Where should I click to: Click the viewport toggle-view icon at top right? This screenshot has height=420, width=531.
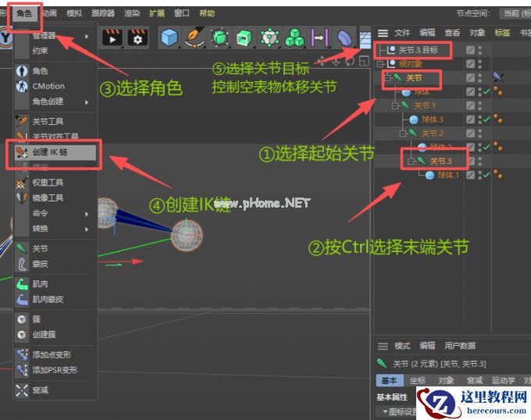[x=364, y=61]
